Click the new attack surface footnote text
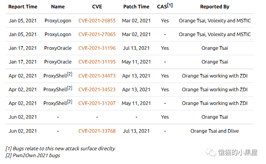The height and width of the screenshot is (164, 266). [x=60, y=148]
